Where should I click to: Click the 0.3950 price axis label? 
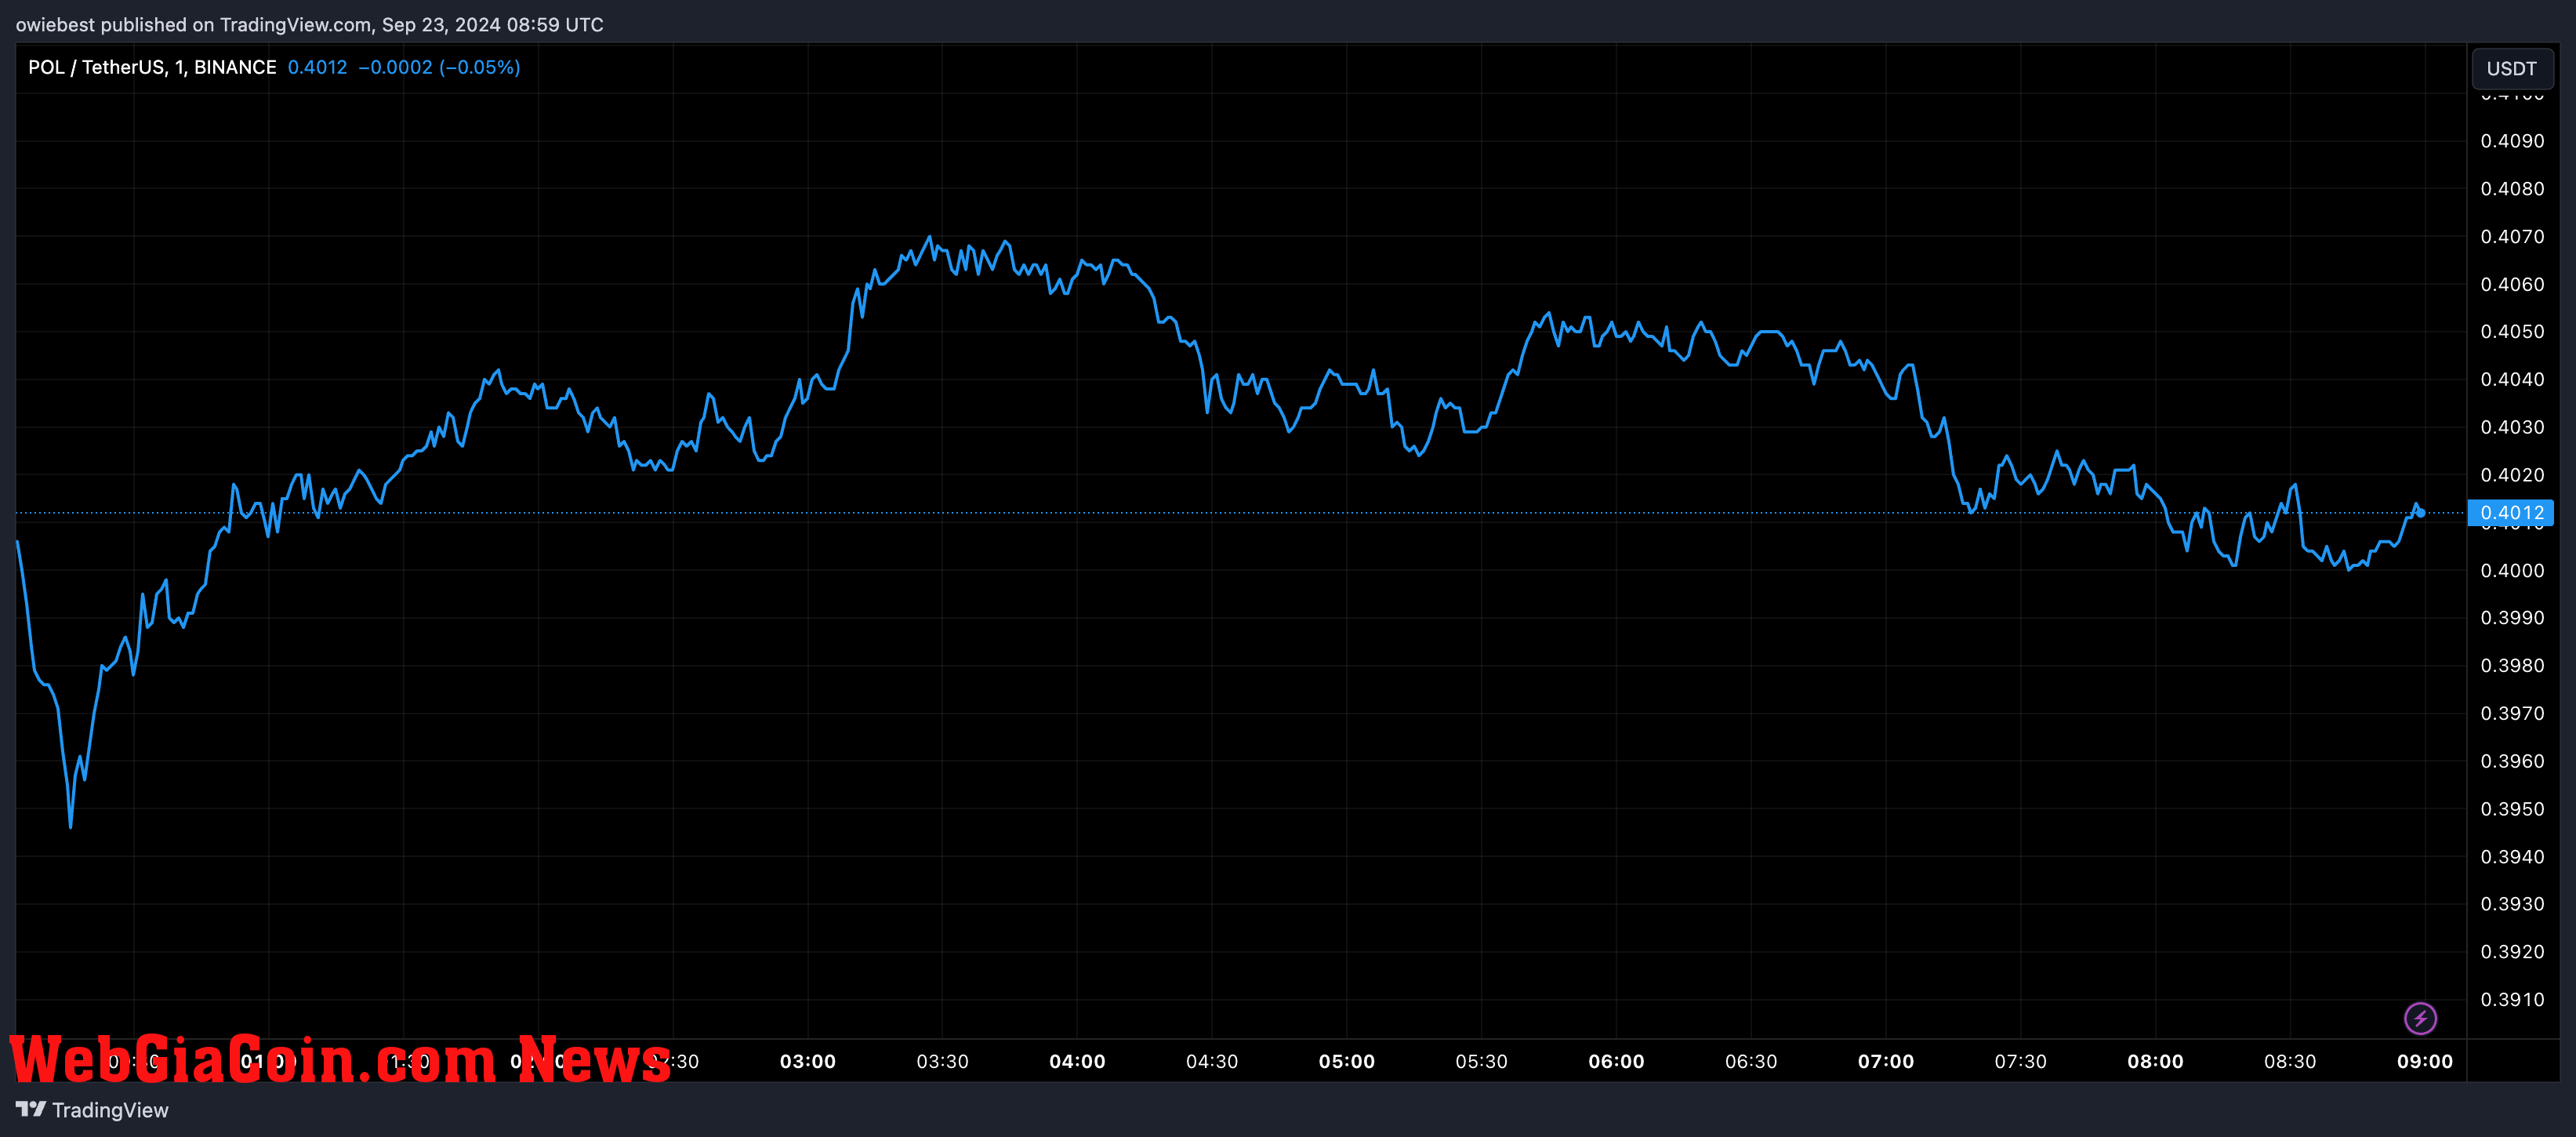[x=2512, y=809]
